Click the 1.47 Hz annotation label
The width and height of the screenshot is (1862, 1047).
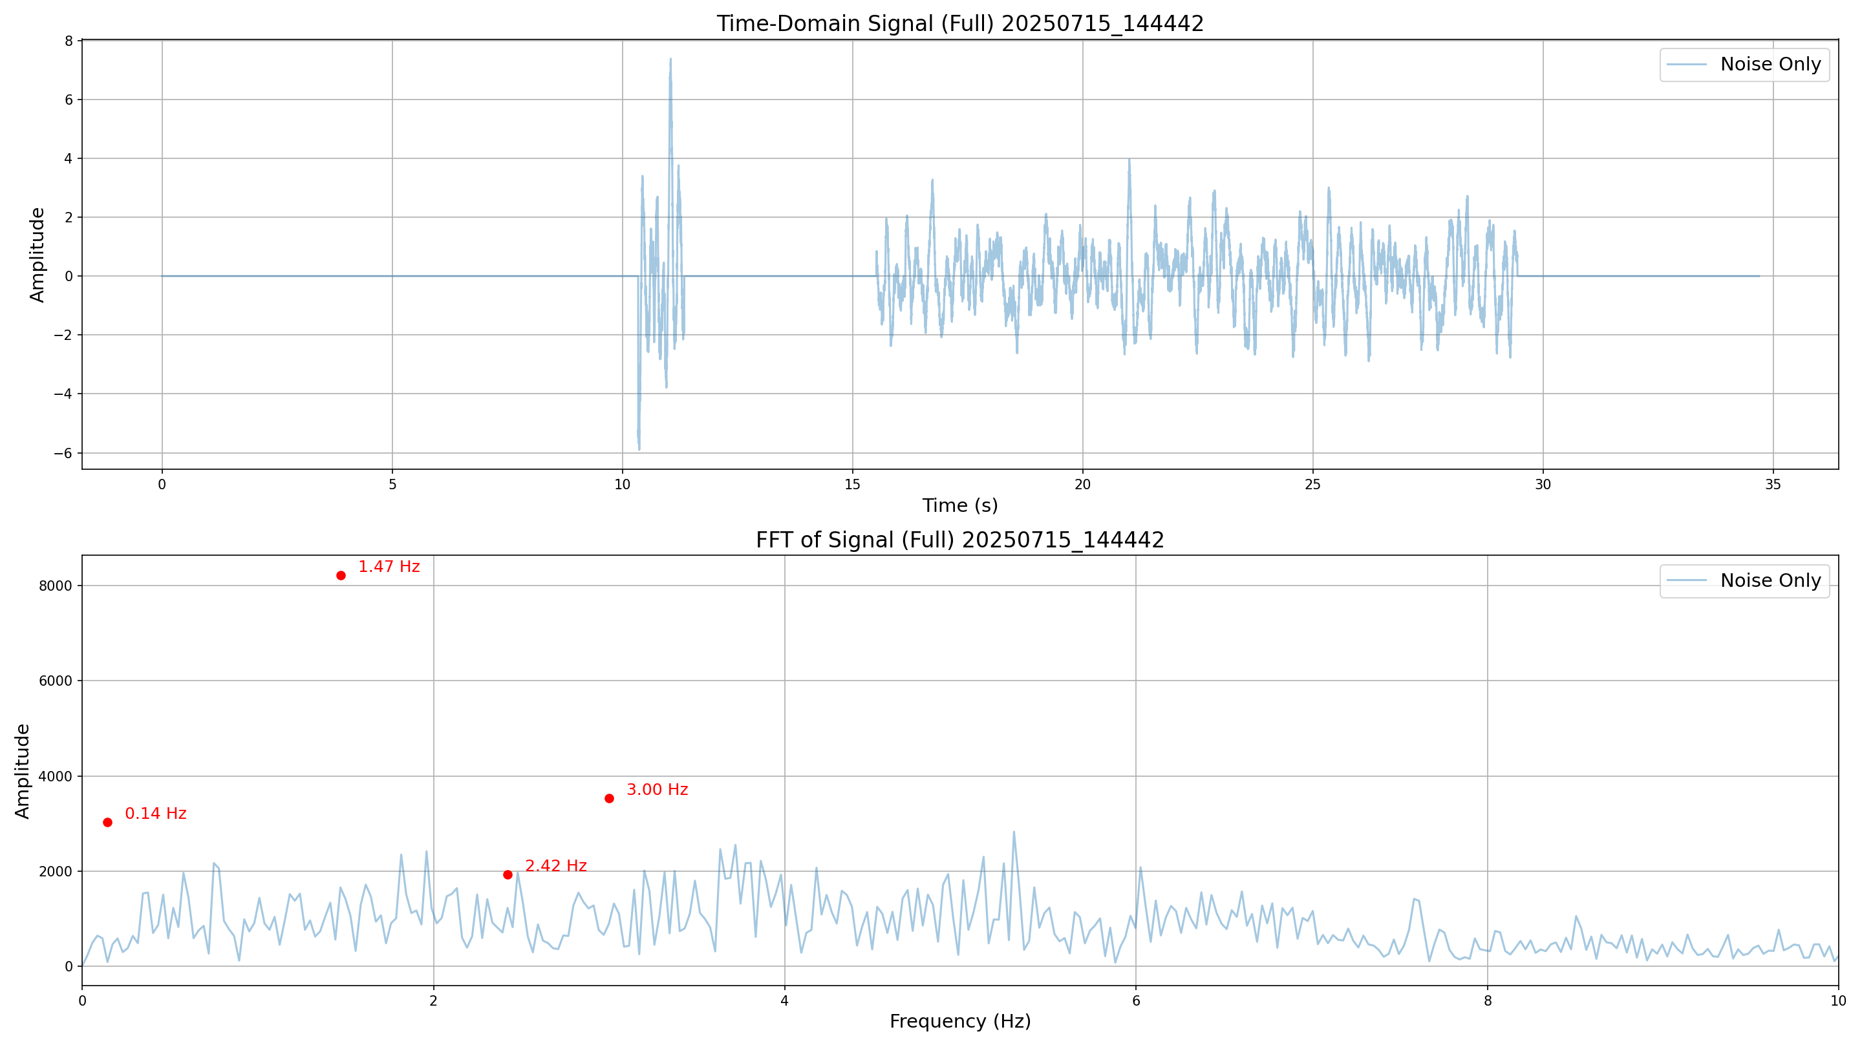389,567
